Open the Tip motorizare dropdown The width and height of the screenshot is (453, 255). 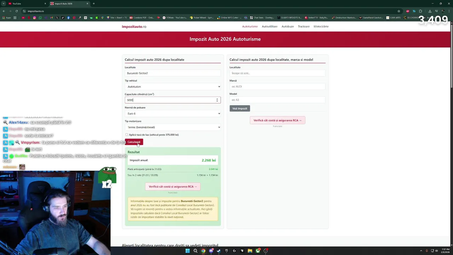[173, 127]
